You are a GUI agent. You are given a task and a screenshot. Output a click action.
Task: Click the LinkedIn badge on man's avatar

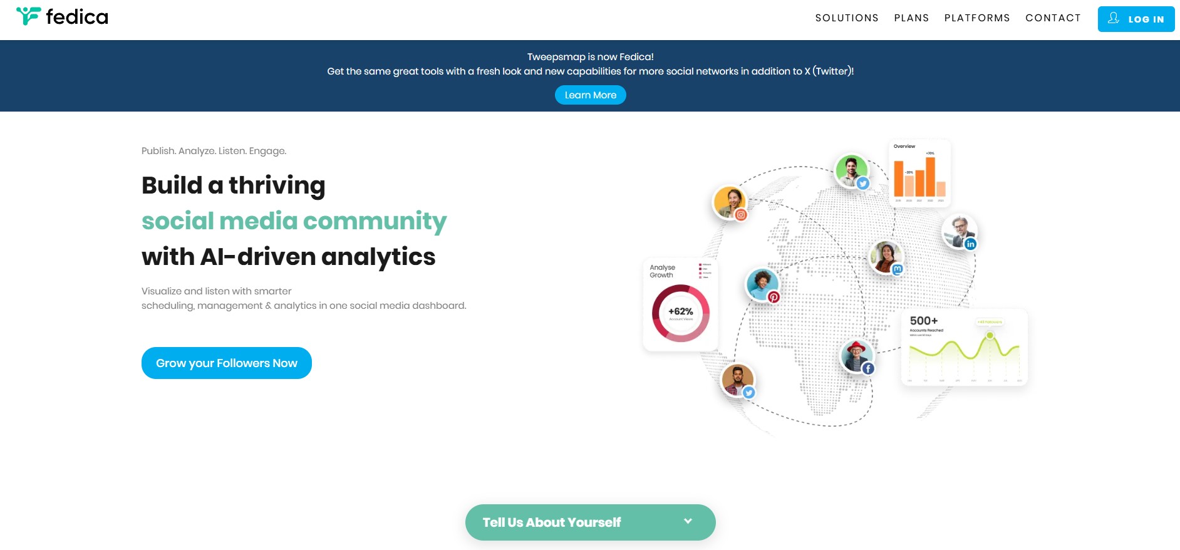tap(970, 244)
